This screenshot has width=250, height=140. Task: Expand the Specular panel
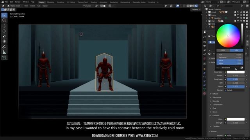pos(216,101)
